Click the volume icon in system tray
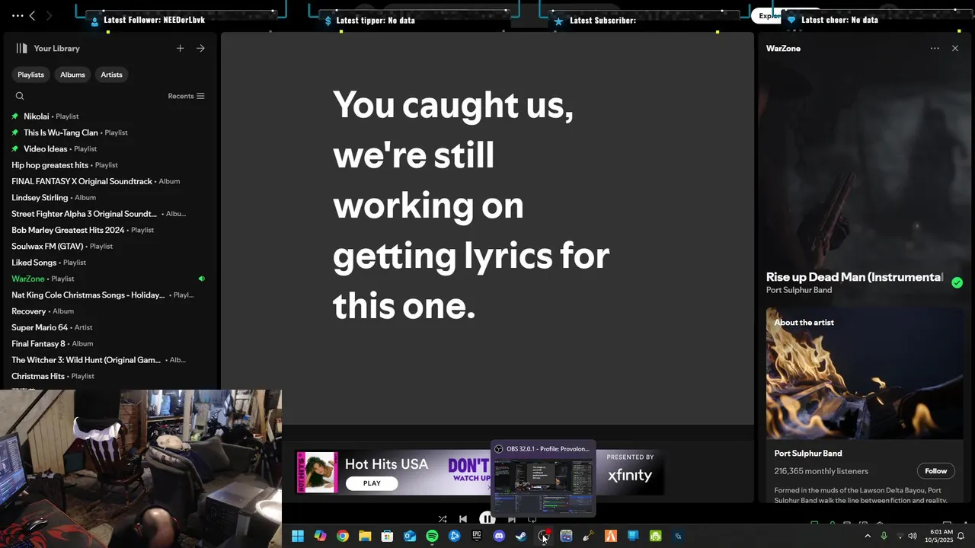975x548 pixels. 913,536
